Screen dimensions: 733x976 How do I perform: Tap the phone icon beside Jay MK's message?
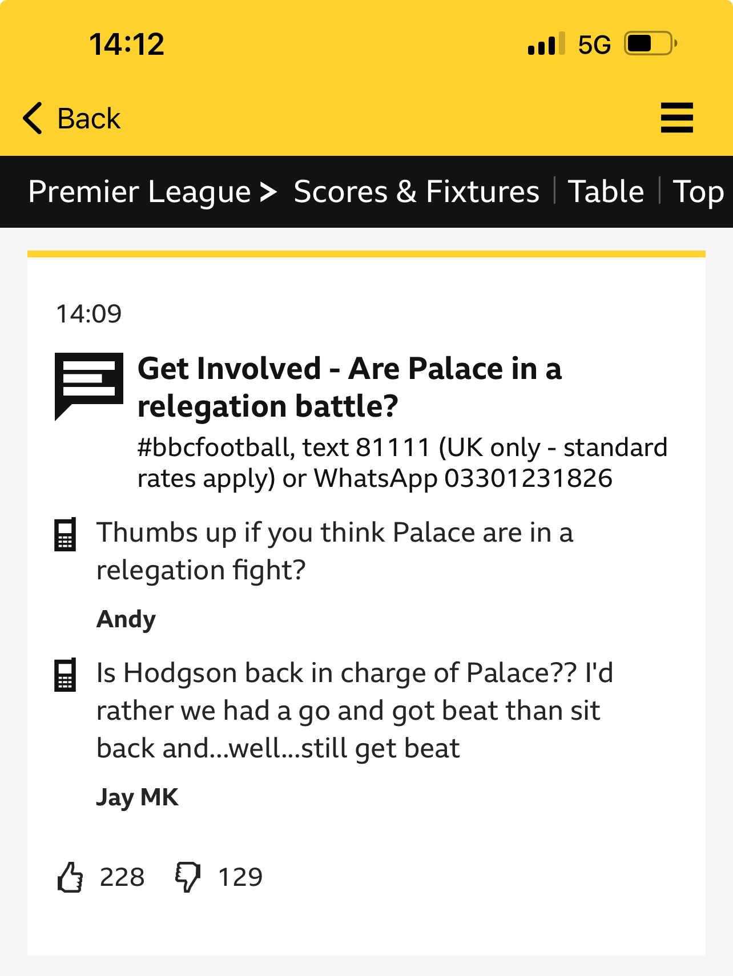pyautogui.click(x=65, y=675)
